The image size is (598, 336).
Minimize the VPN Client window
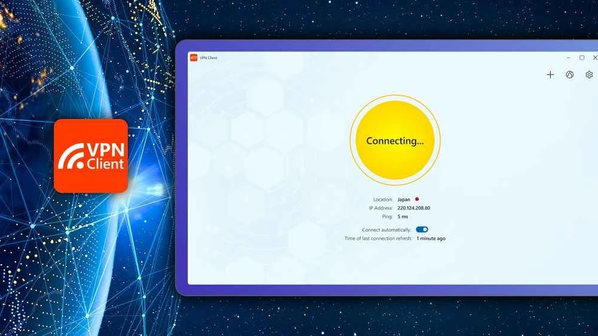568,57
